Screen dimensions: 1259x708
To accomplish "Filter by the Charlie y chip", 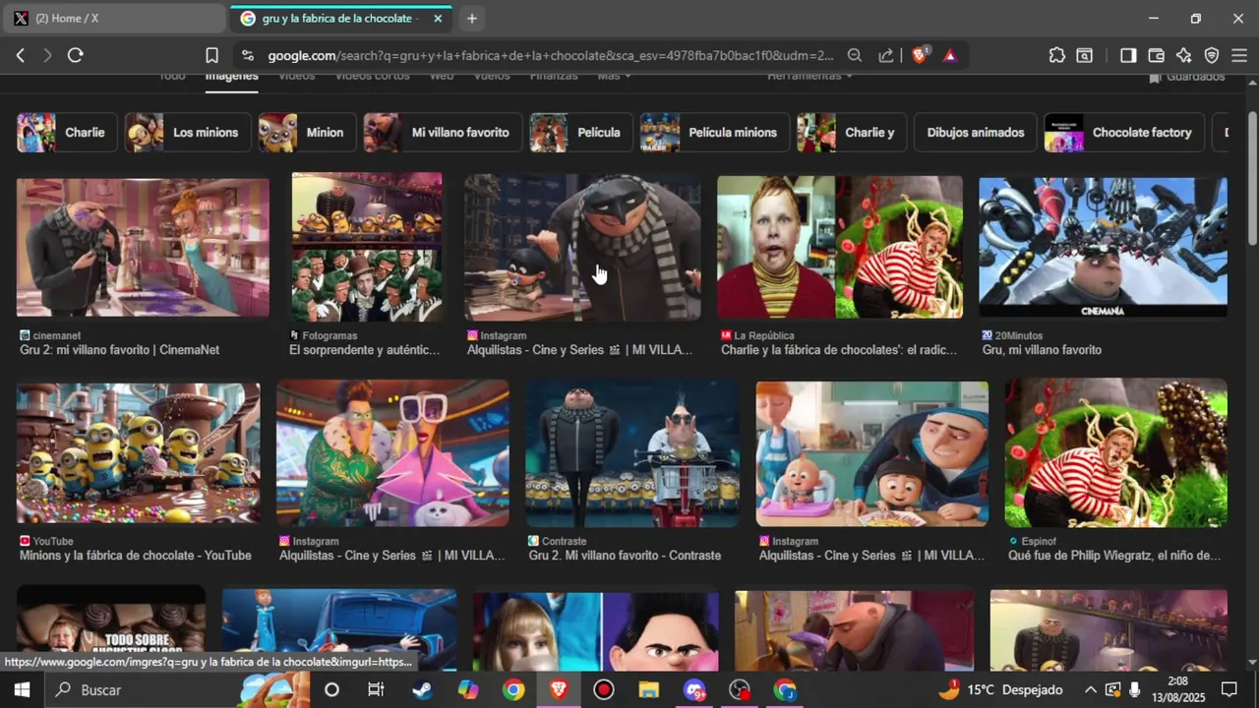I will pos(852,133).
